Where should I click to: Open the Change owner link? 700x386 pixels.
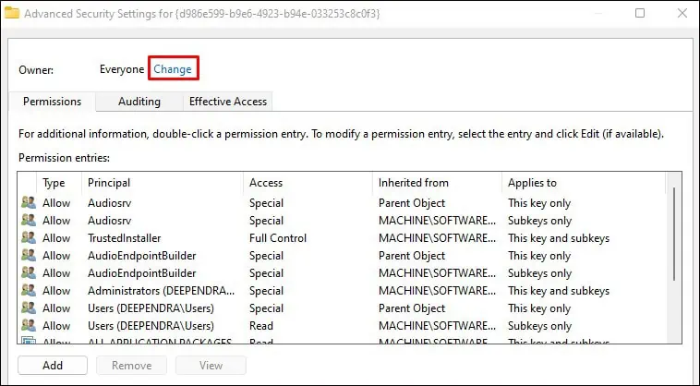tap(173, 69)
